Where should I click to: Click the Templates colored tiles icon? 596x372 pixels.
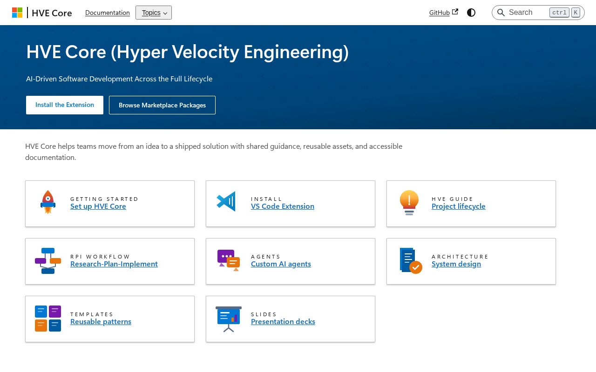point(48,319)
